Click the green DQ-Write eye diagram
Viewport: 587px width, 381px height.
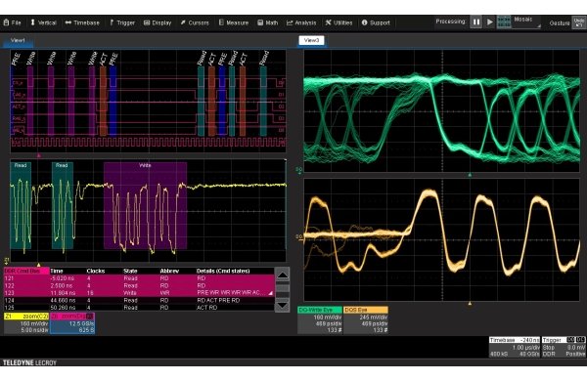pos(442,111)
